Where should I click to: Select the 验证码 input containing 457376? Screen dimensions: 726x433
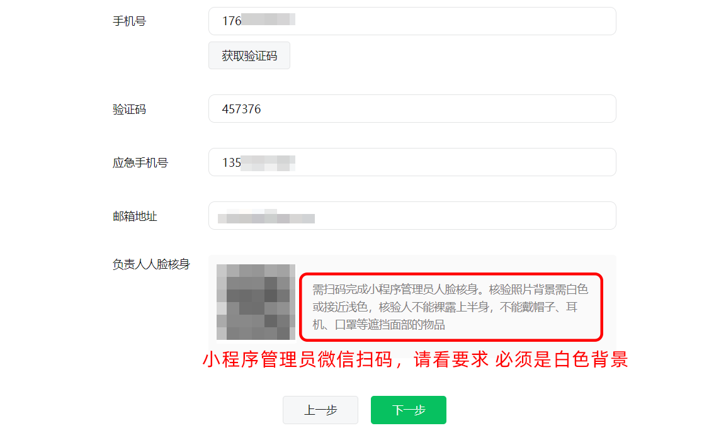pyautogui.click(x=412, y=109)
